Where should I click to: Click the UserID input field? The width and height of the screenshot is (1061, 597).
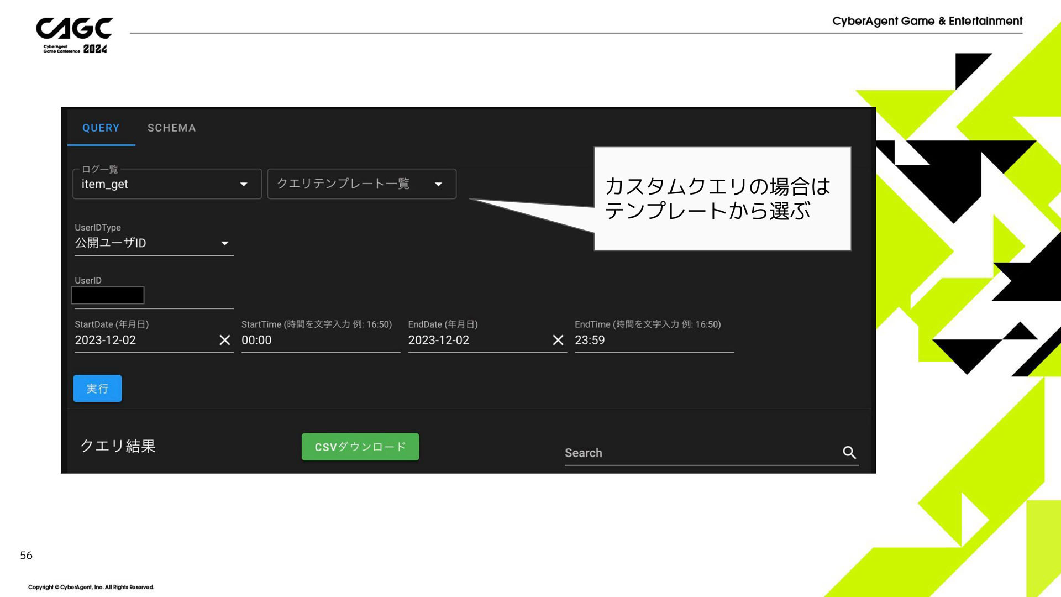(x=154, y=296)
